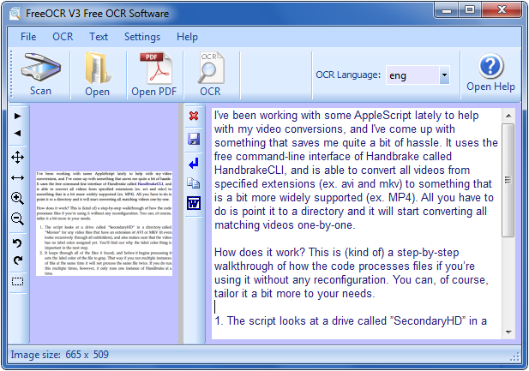Screen dimensions: 529x371
Task: Clear text window with red X icon
Action: (x=194, y=116)
